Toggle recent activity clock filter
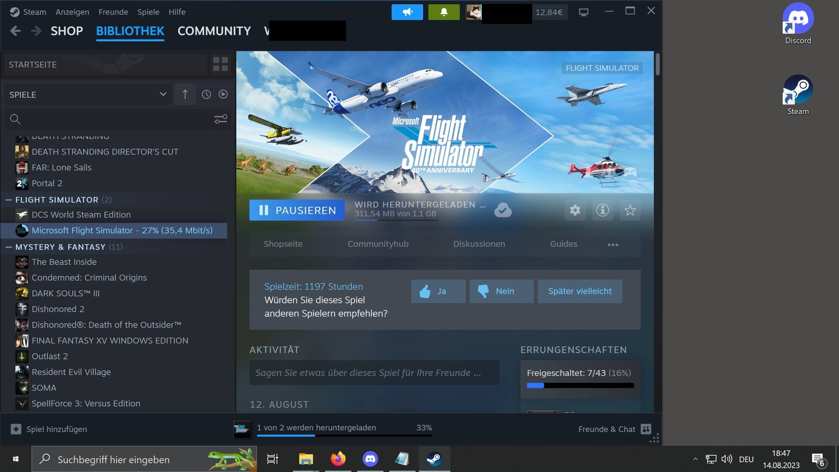Viewport: 839px width, 472px height. (x=206, y=94)
